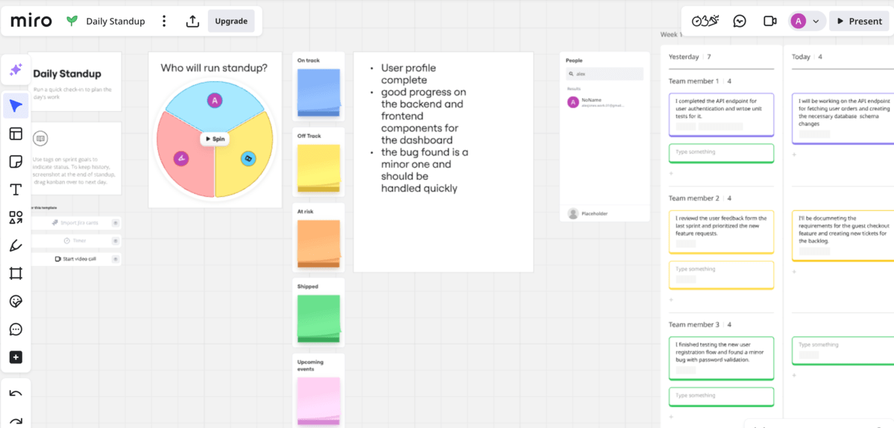
Task: Expand the user avatar dropdown arrow
Action: tap(816, 22)
